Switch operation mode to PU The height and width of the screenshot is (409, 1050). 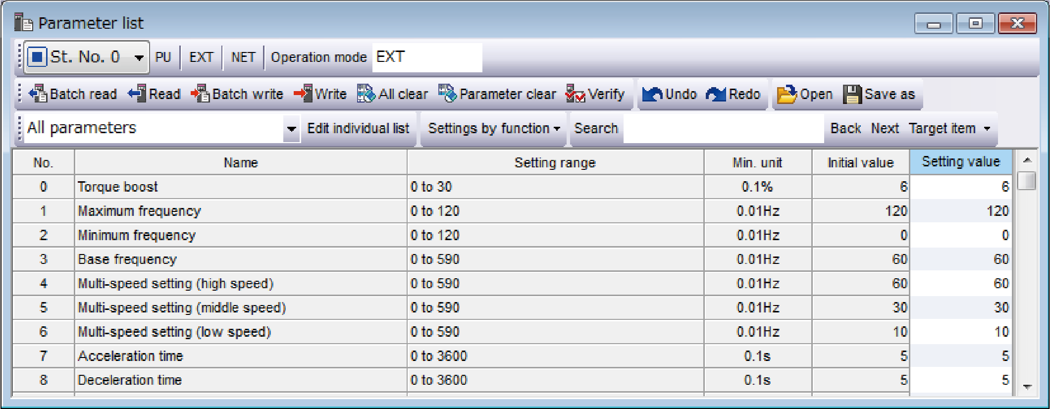163,57
